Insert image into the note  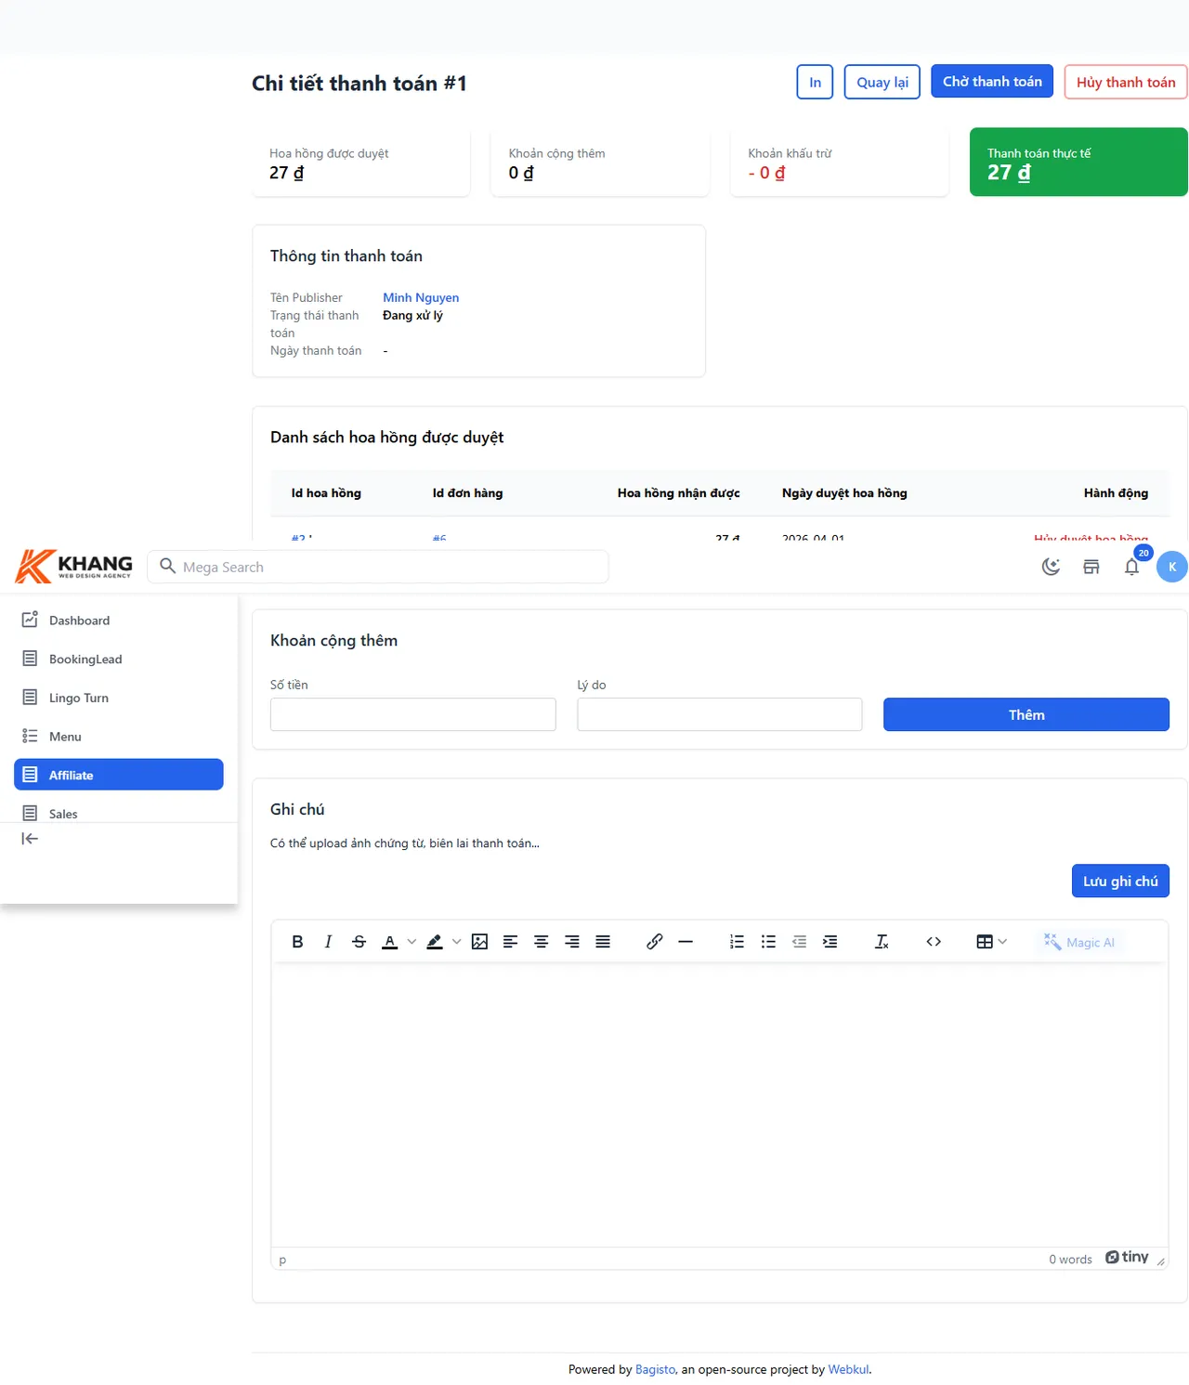click(x=479, y=942)
